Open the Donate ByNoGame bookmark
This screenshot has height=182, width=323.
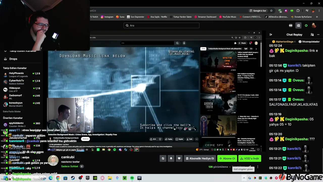[x=301, y=17]
